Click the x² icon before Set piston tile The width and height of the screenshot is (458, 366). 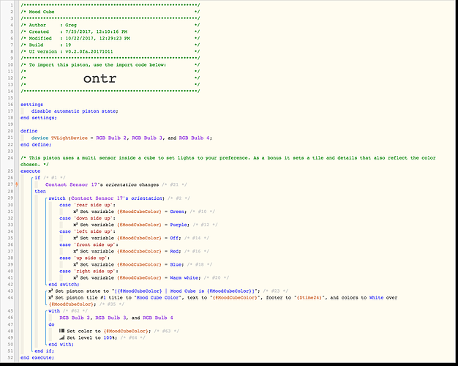50,298
